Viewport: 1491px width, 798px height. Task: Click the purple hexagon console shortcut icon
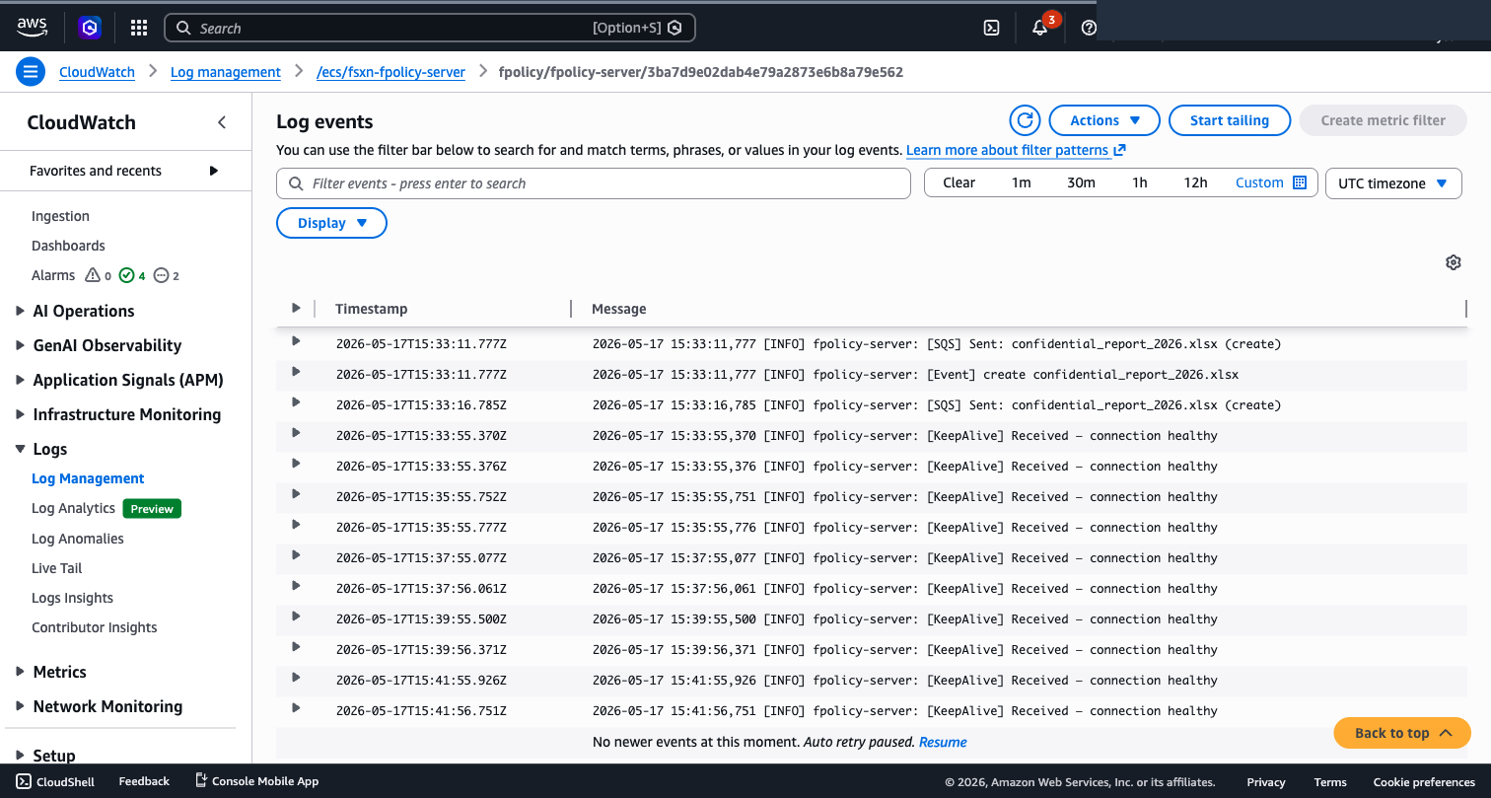coord(90,28)
